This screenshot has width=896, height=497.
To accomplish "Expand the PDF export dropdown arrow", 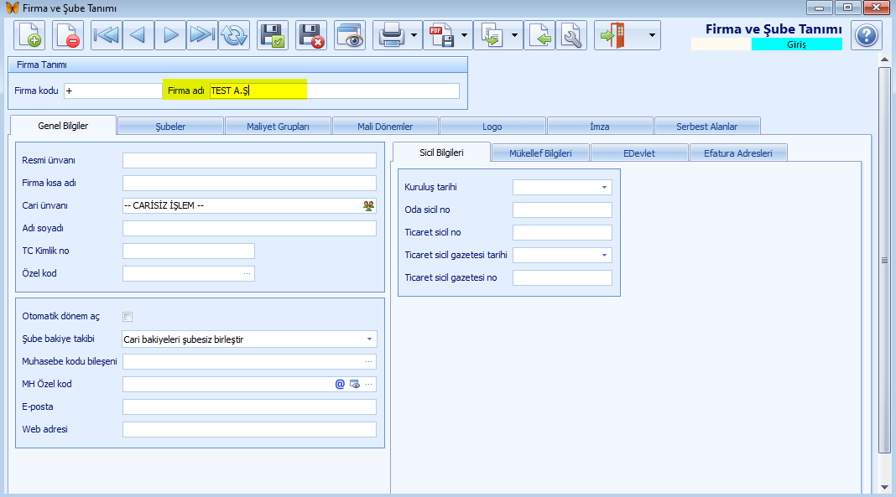I will pyautogui.click(x=464, y=35).
